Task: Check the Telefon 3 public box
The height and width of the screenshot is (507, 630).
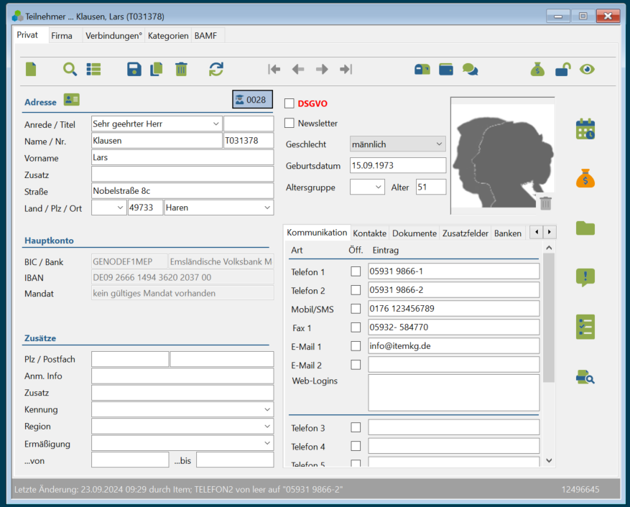Action: click(356, 427)
